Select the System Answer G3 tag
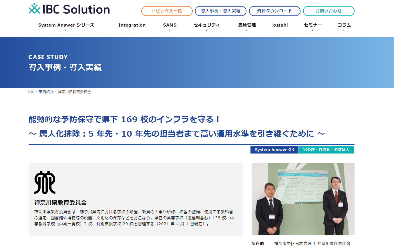This screenshot has width=394, height=249. [x=274, y=150]
